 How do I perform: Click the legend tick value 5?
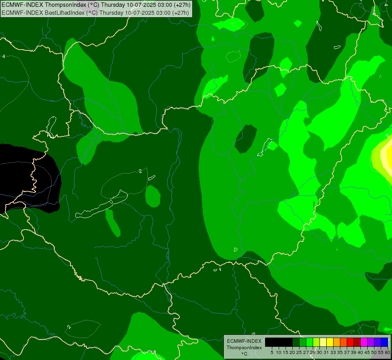point(272,352)
